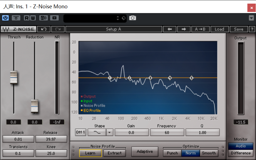The height and width of the screenshot is (160, 256).
Task: Redo the last Z-Noise change
Action: [58, 29]
